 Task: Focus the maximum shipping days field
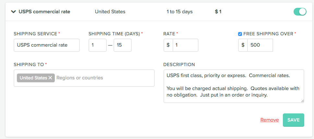click(122, 45)
